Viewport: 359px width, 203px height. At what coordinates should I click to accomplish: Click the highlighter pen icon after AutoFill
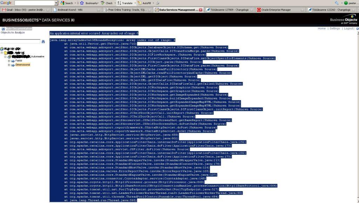157,3
